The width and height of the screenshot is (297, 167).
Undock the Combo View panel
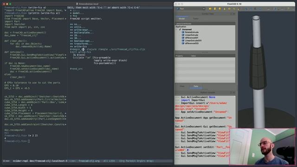[231, 14]
